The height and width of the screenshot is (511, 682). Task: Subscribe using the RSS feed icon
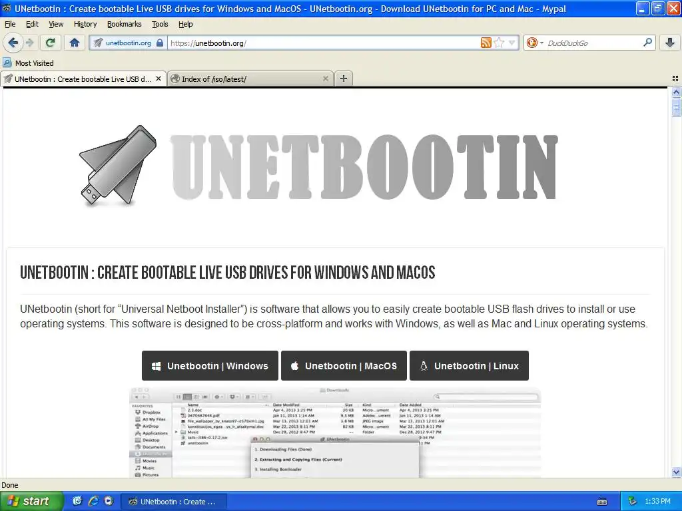coord(486,43)
